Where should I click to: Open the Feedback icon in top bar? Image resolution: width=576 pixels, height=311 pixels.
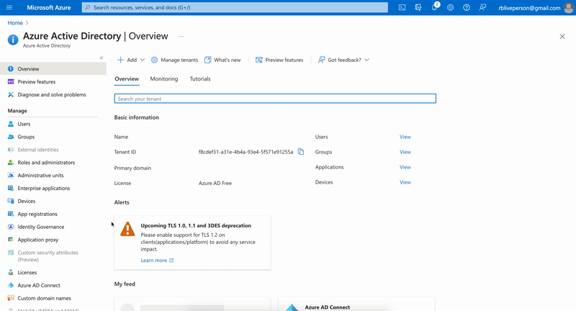pos(482,7)
